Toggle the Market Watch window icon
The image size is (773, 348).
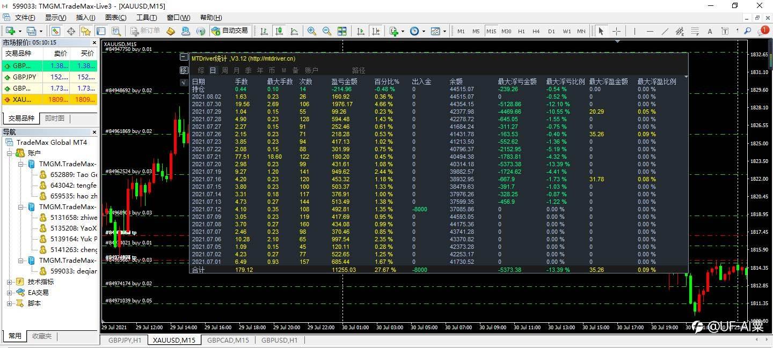point(56,31)
